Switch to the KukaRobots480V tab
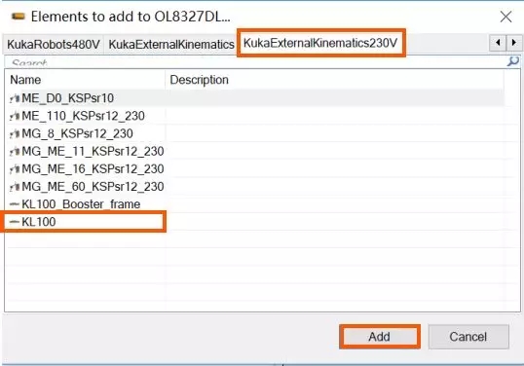This screenshot has width=524, height=366. 54,44
